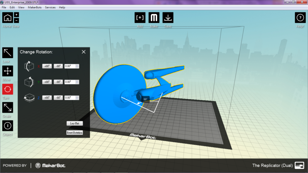Click the Home View icon
This screenshot has width=308, height=173.
point(7,18)
